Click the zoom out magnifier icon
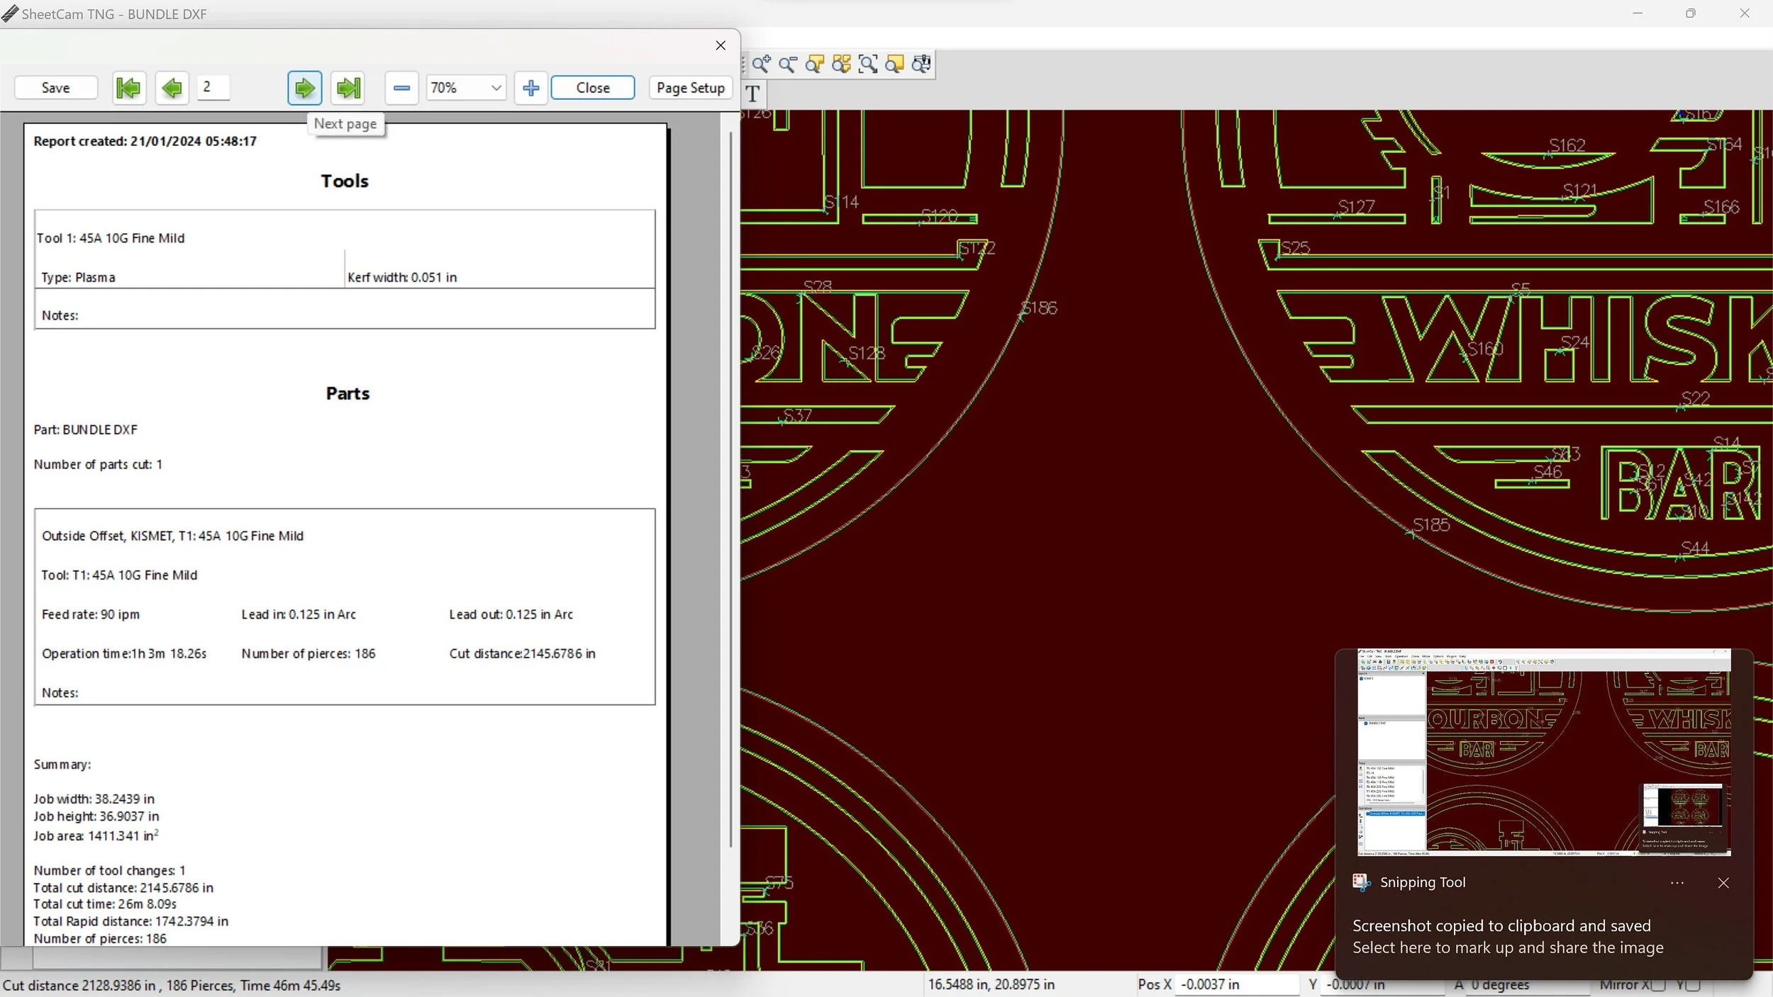 coord(787,64)
